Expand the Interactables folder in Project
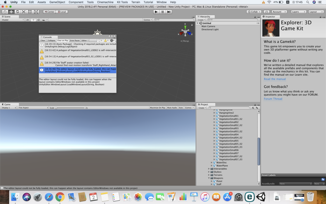Image resolution: width=326 pixels, height=204 pixels. [x=209, y=169]
